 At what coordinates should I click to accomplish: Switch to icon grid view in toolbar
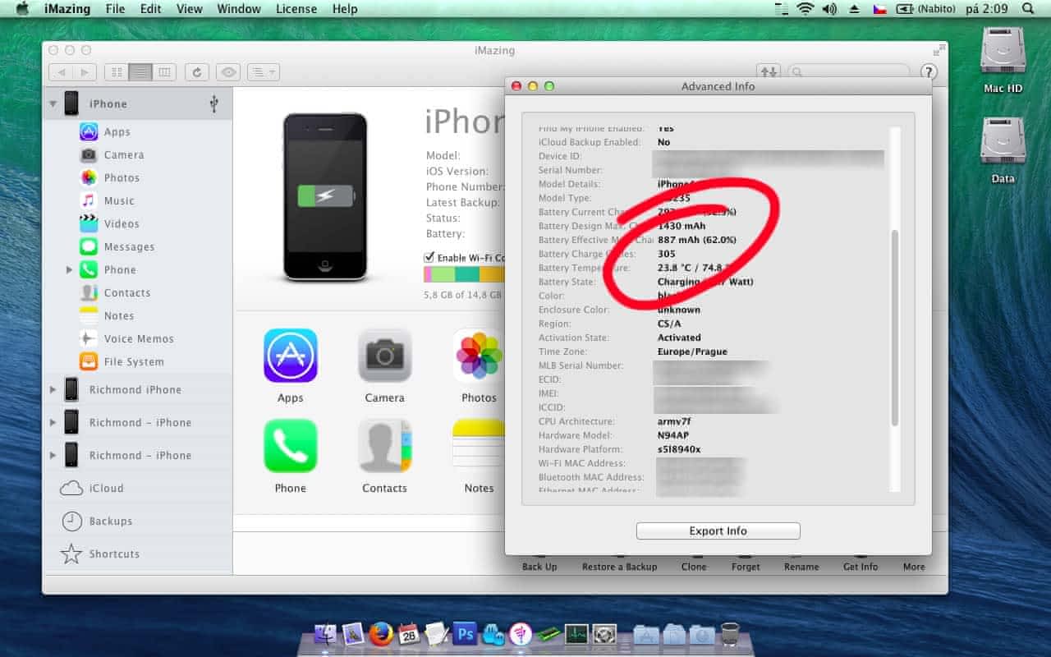click(x=117, y=72)
